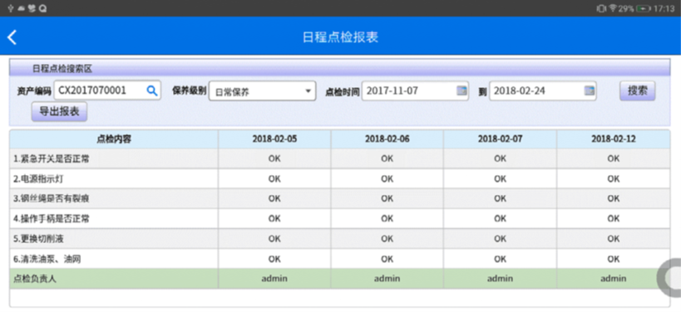Viewport: 681px width, 312px height.
Task: Click OK for 紧急开关 on 2018-02-05
Action: [x=274, y=158]
